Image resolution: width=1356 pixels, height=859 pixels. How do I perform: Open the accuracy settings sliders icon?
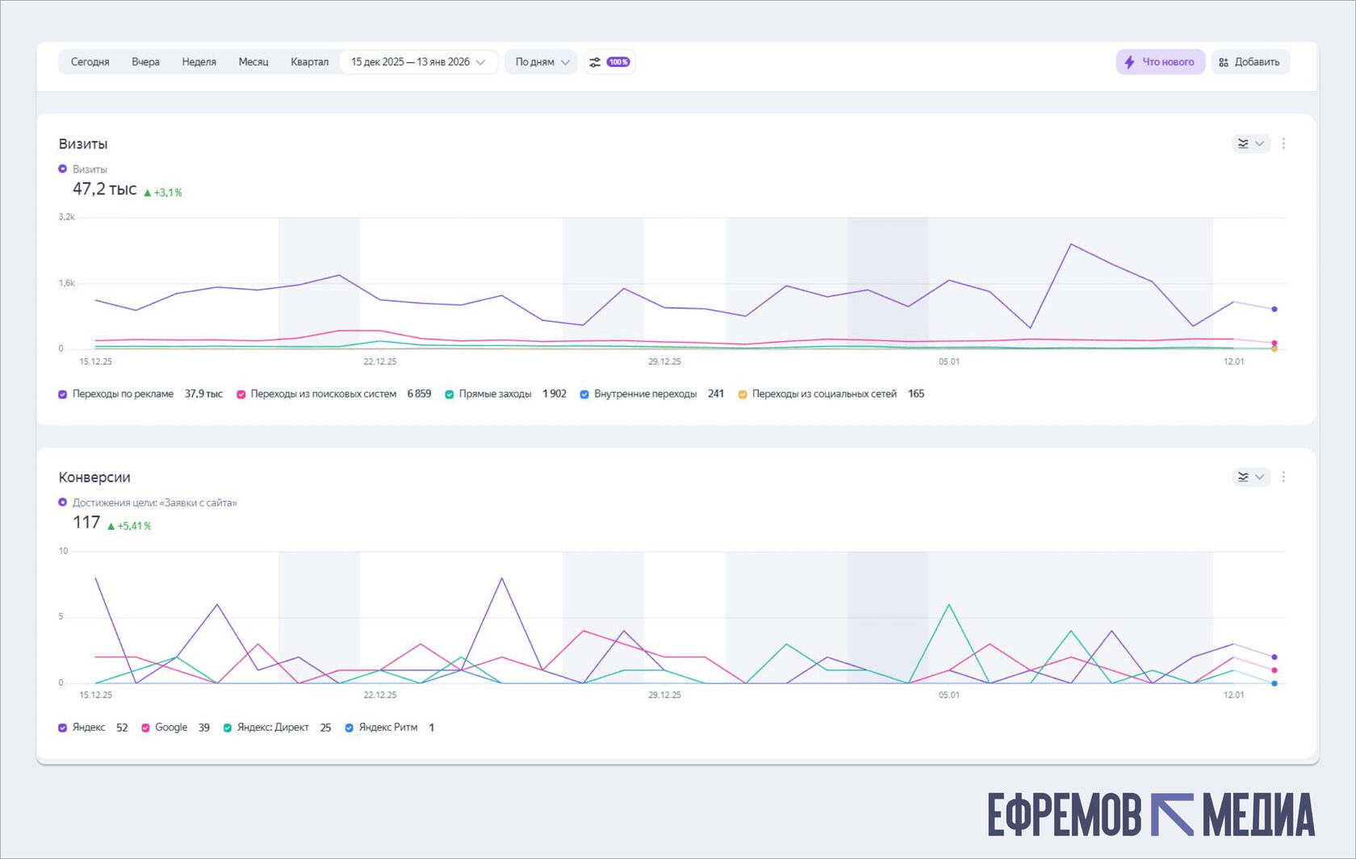[595, 62]
